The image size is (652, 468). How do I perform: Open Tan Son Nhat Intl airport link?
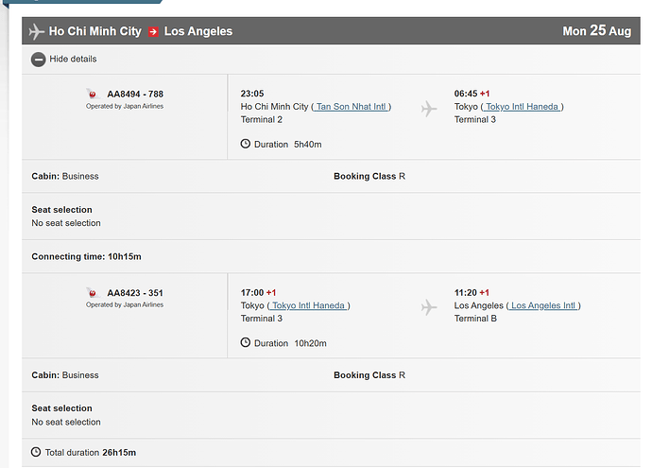point(352,107)
